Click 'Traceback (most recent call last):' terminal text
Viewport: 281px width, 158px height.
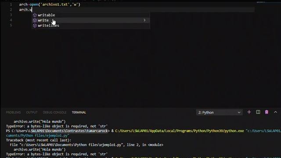(x=39, y=140)
